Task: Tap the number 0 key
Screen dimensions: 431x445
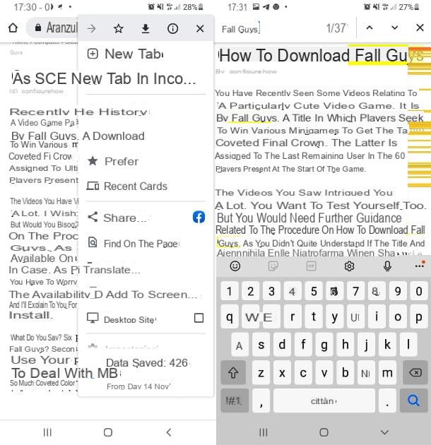Action: (419, 291)
